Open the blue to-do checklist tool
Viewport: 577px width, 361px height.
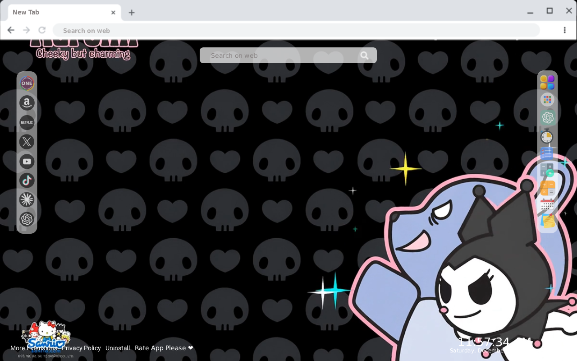pos(547,153)
